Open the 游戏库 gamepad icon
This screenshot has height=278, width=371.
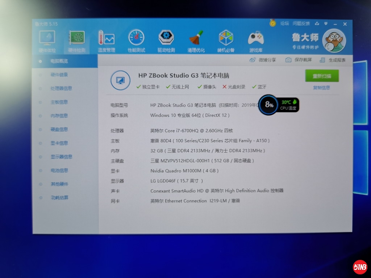tap(255, 38)
